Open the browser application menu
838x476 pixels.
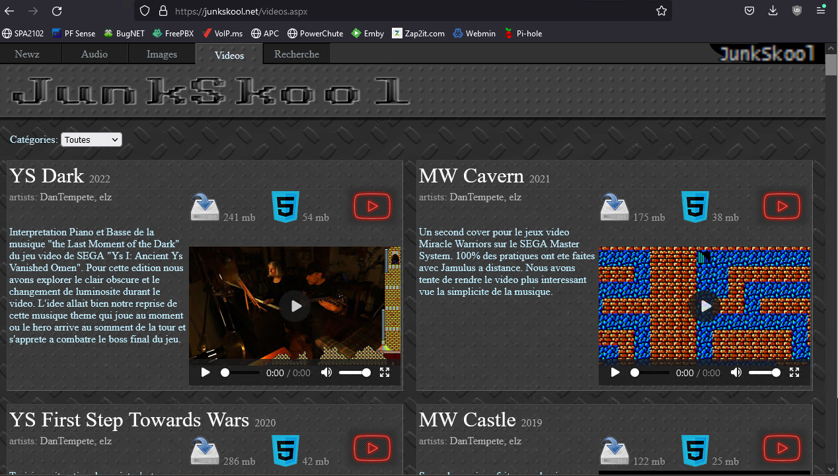coord(820,11)
